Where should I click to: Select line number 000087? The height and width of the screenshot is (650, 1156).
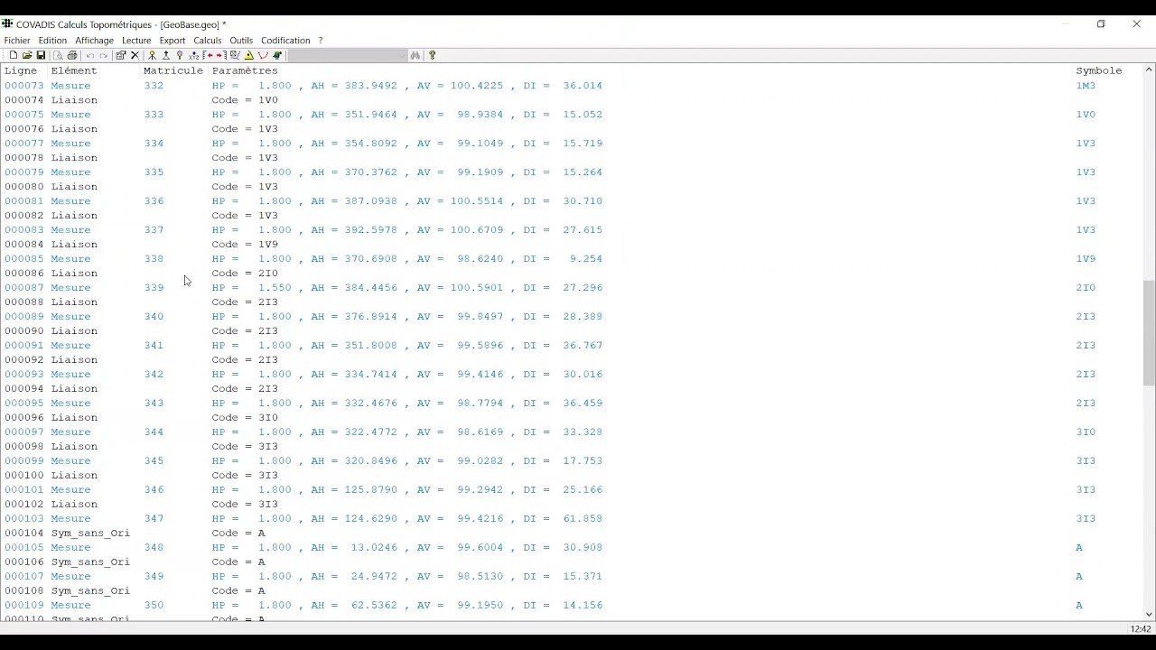click(x=24, y=288)
